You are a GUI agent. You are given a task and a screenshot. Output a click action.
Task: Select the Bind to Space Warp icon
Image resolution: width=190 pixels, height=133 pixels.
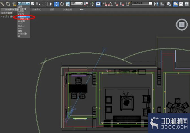click(x=14, y=4)
